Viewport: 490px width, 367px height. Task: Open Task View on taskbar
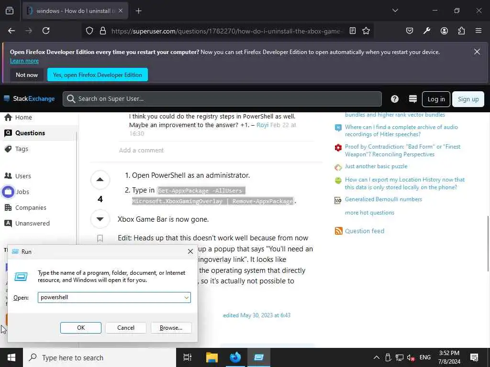pyautogui.click(x=188, y=357)
